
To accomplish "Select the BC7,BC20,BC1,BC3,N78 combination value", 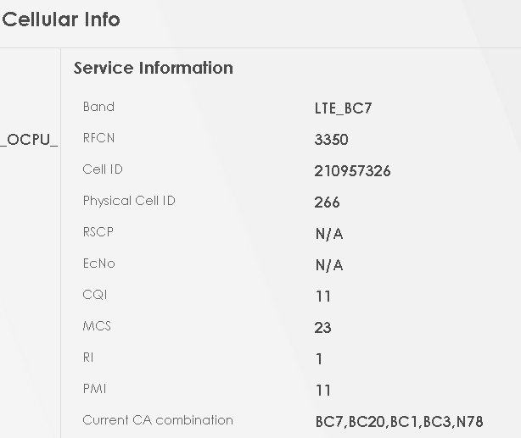I will pyautogui.click(x=398, y=422).
